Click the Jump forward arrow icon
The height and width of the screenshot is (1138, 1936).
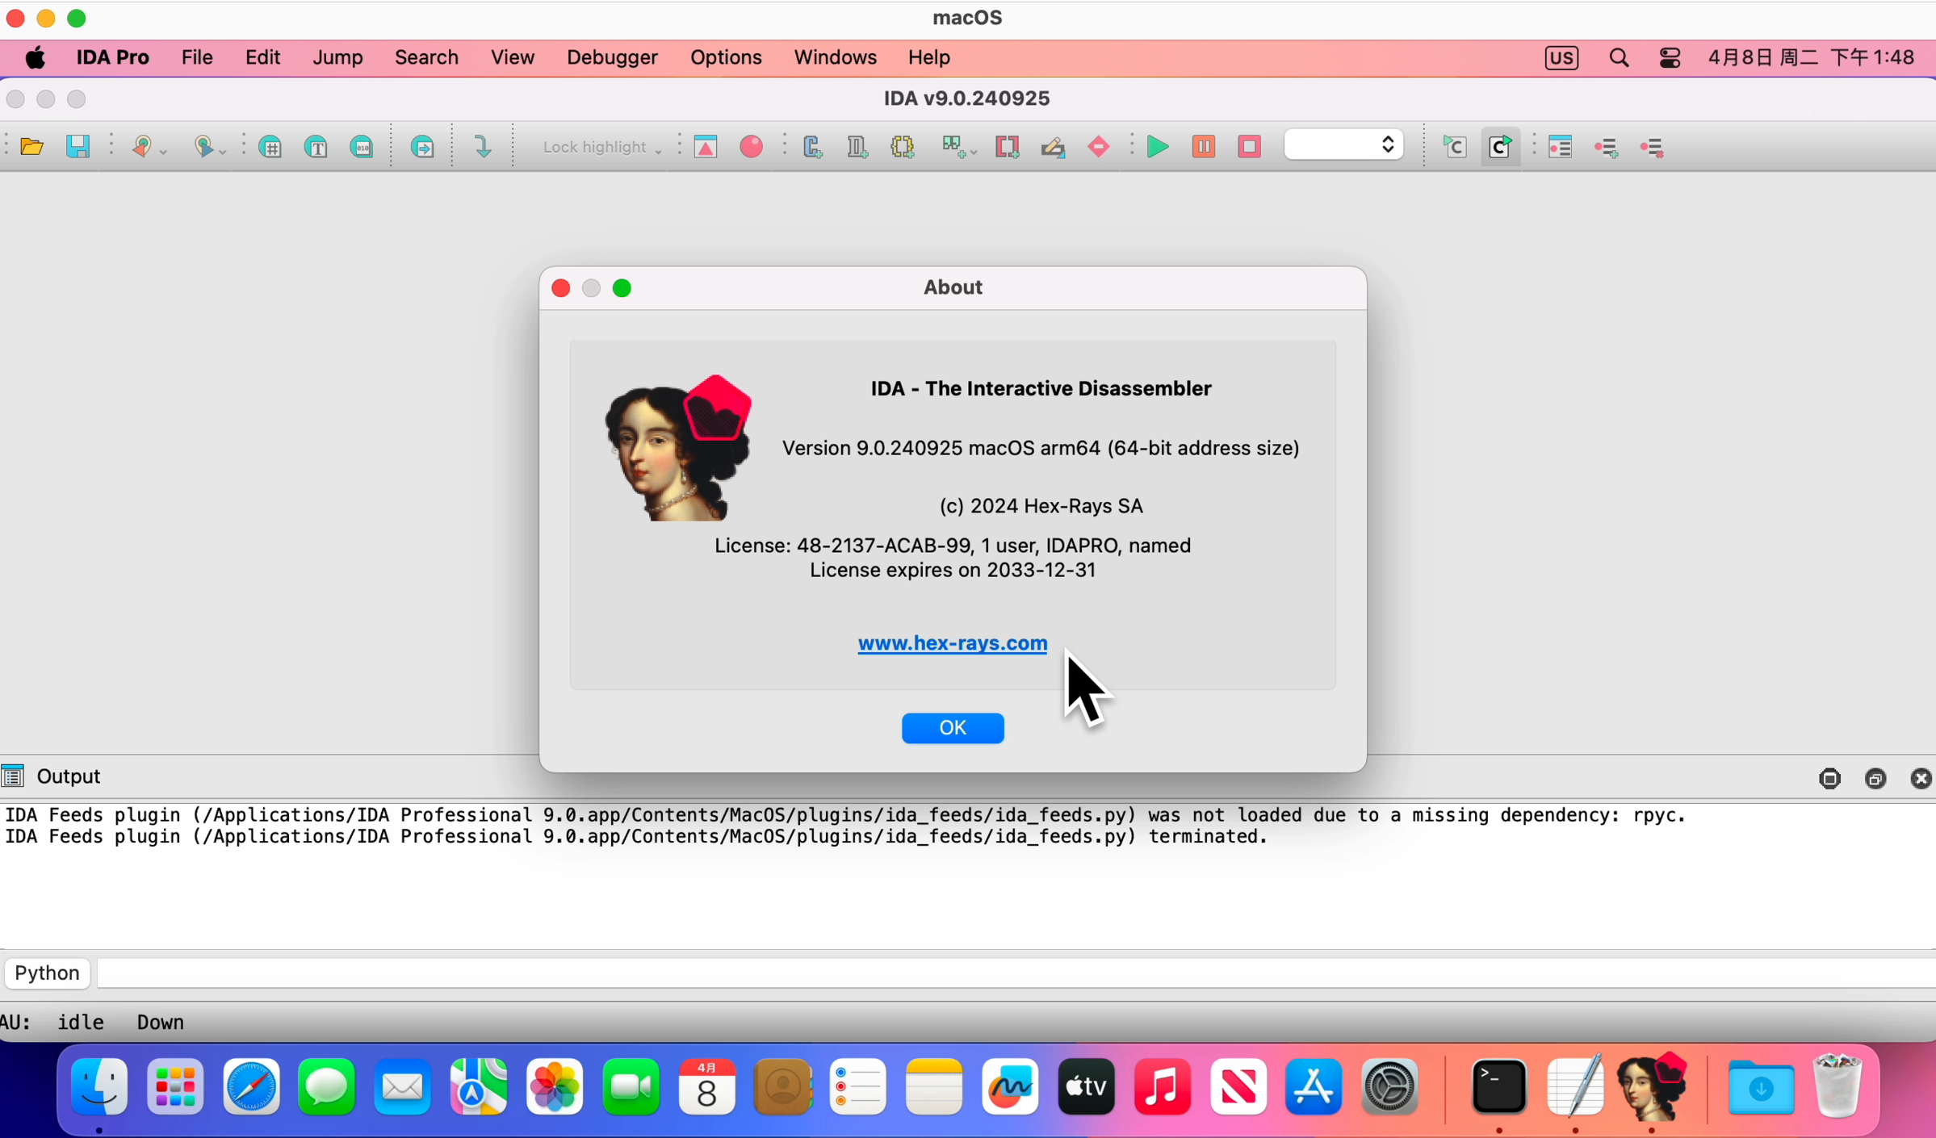(203, 147)
